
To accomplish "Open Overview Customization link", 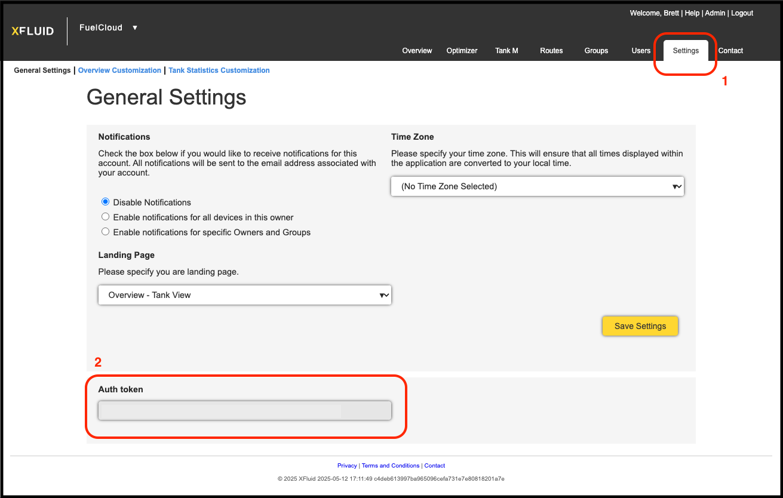I will (x=119, y=70).
